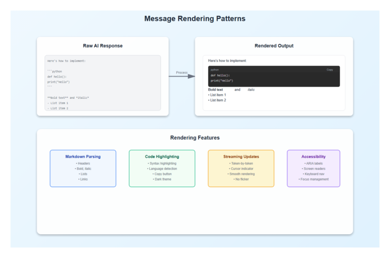The width and height of the screenshot is (390, 258).
Task: Select the Streaming Updates card heading
Action: pyautogui.click(x=241, y=157)
